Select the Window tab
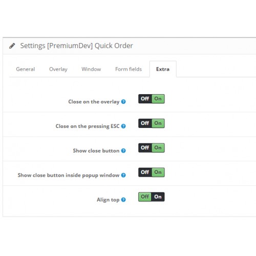The width and height of the screenshot is (256, 256). (x=91, y=69)
